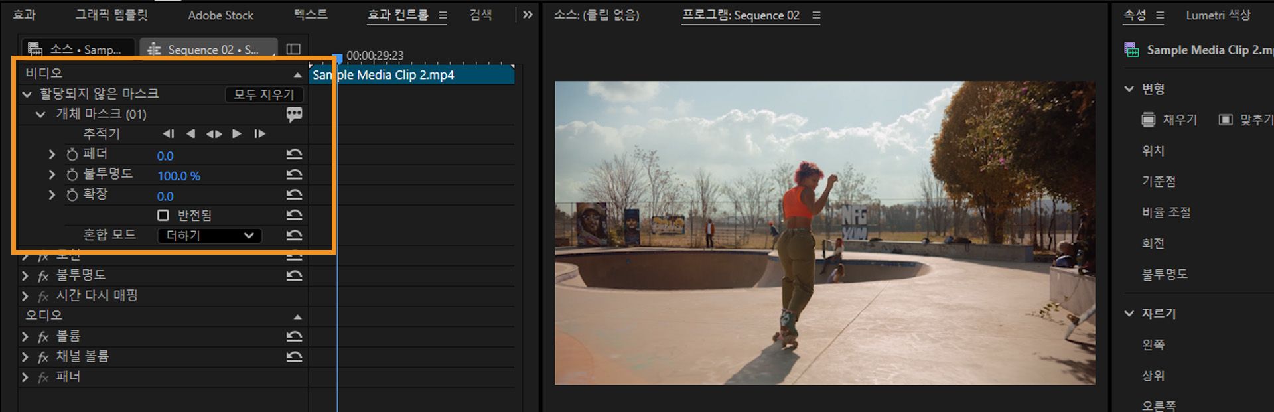Collapse the 변형 section

pos(1129,88)
